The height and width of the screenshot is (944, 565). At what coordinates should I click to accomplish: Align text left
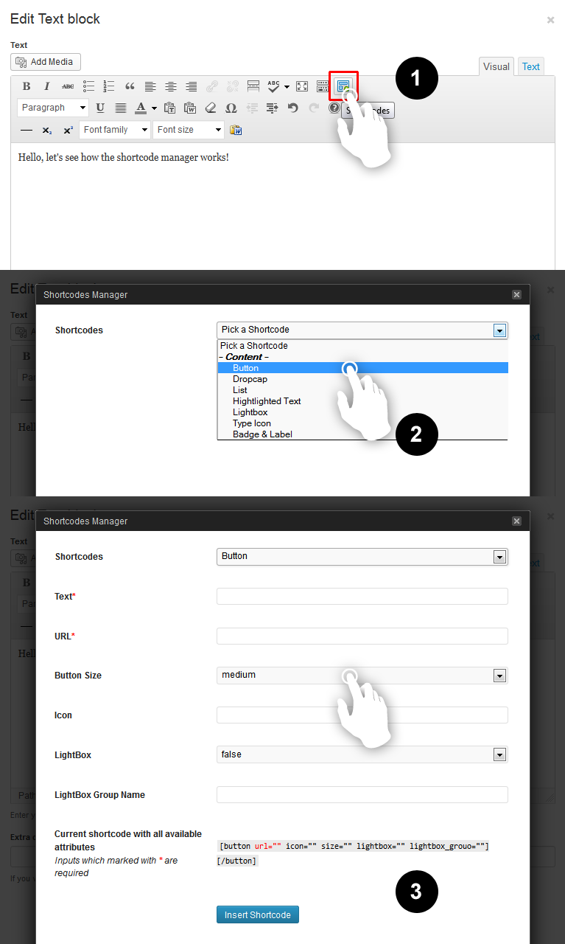click(150, 86)
